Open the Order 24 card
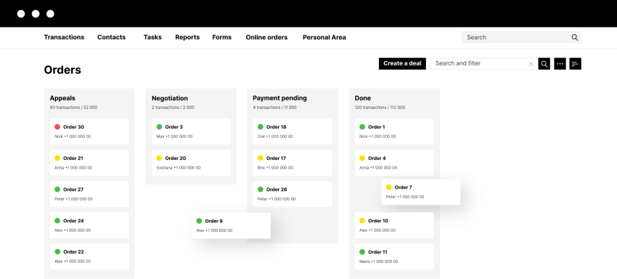Image resolution: width=617 pixels, height=279 pixels. (89, 225)
